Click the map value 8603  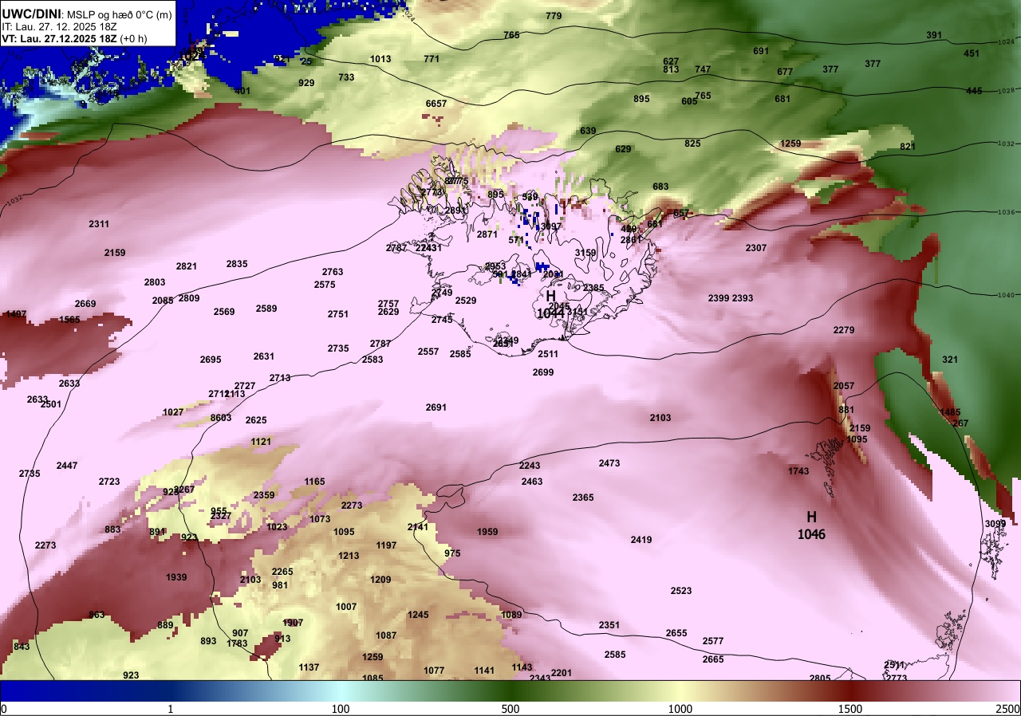[x=221, y=418]
